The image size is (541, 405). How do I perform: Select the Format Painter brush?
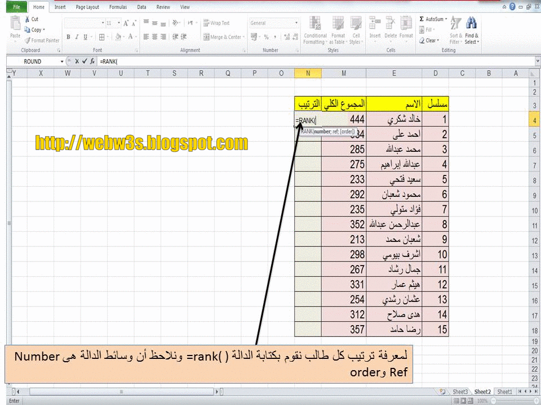(28, 40)
